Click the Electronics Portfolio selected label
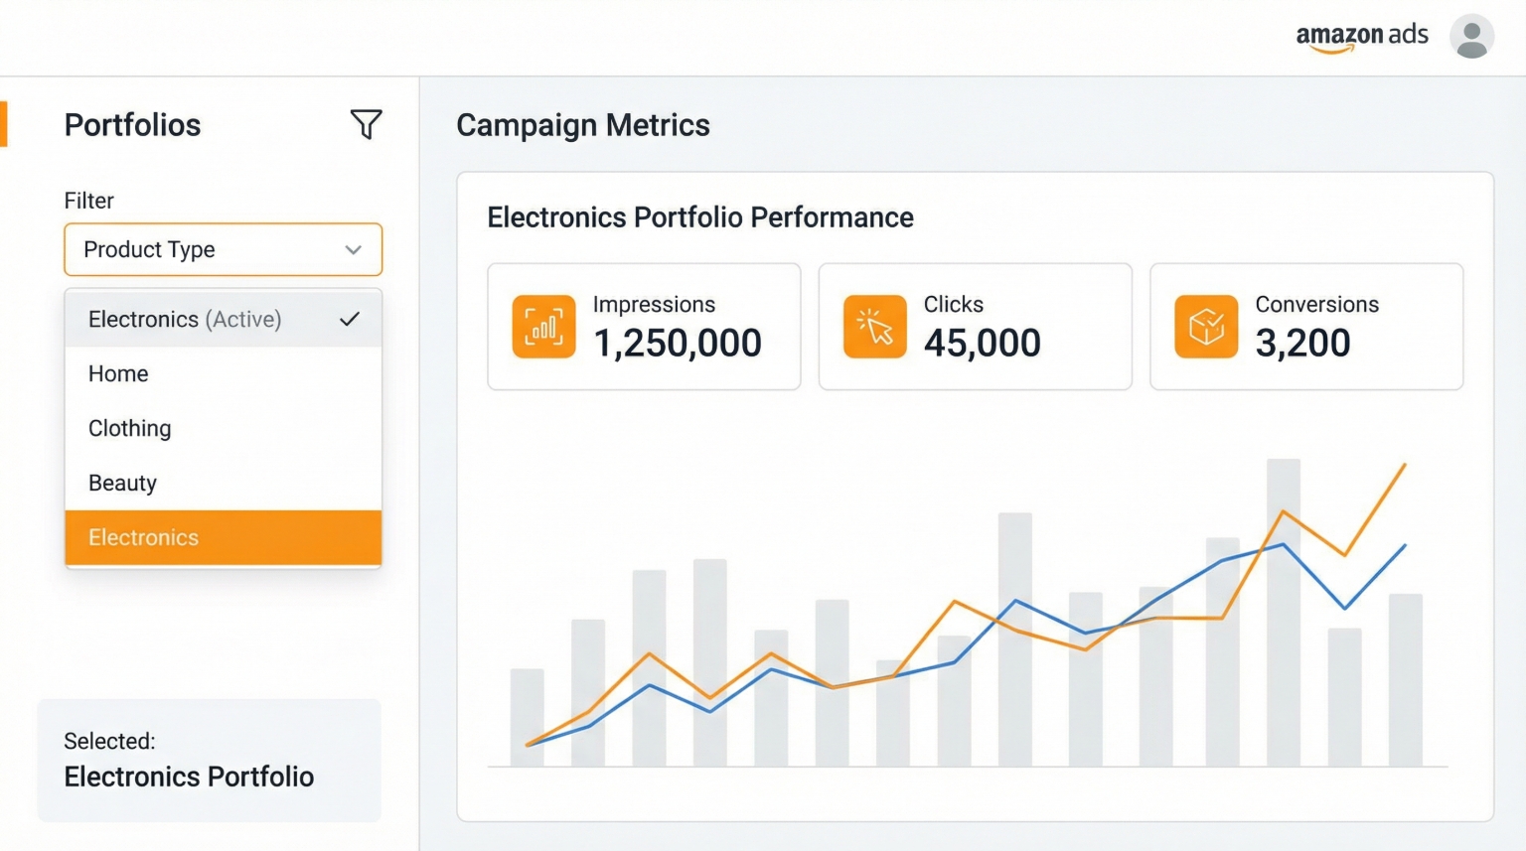The image size is (1526, 851). (x=189, y=777)
